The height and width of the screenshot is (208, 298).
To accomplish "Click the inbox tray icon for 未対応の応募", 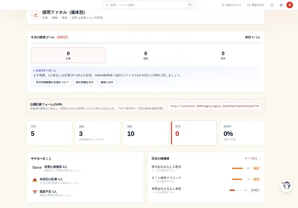I will pyautogui.click(x=35, y=180).
